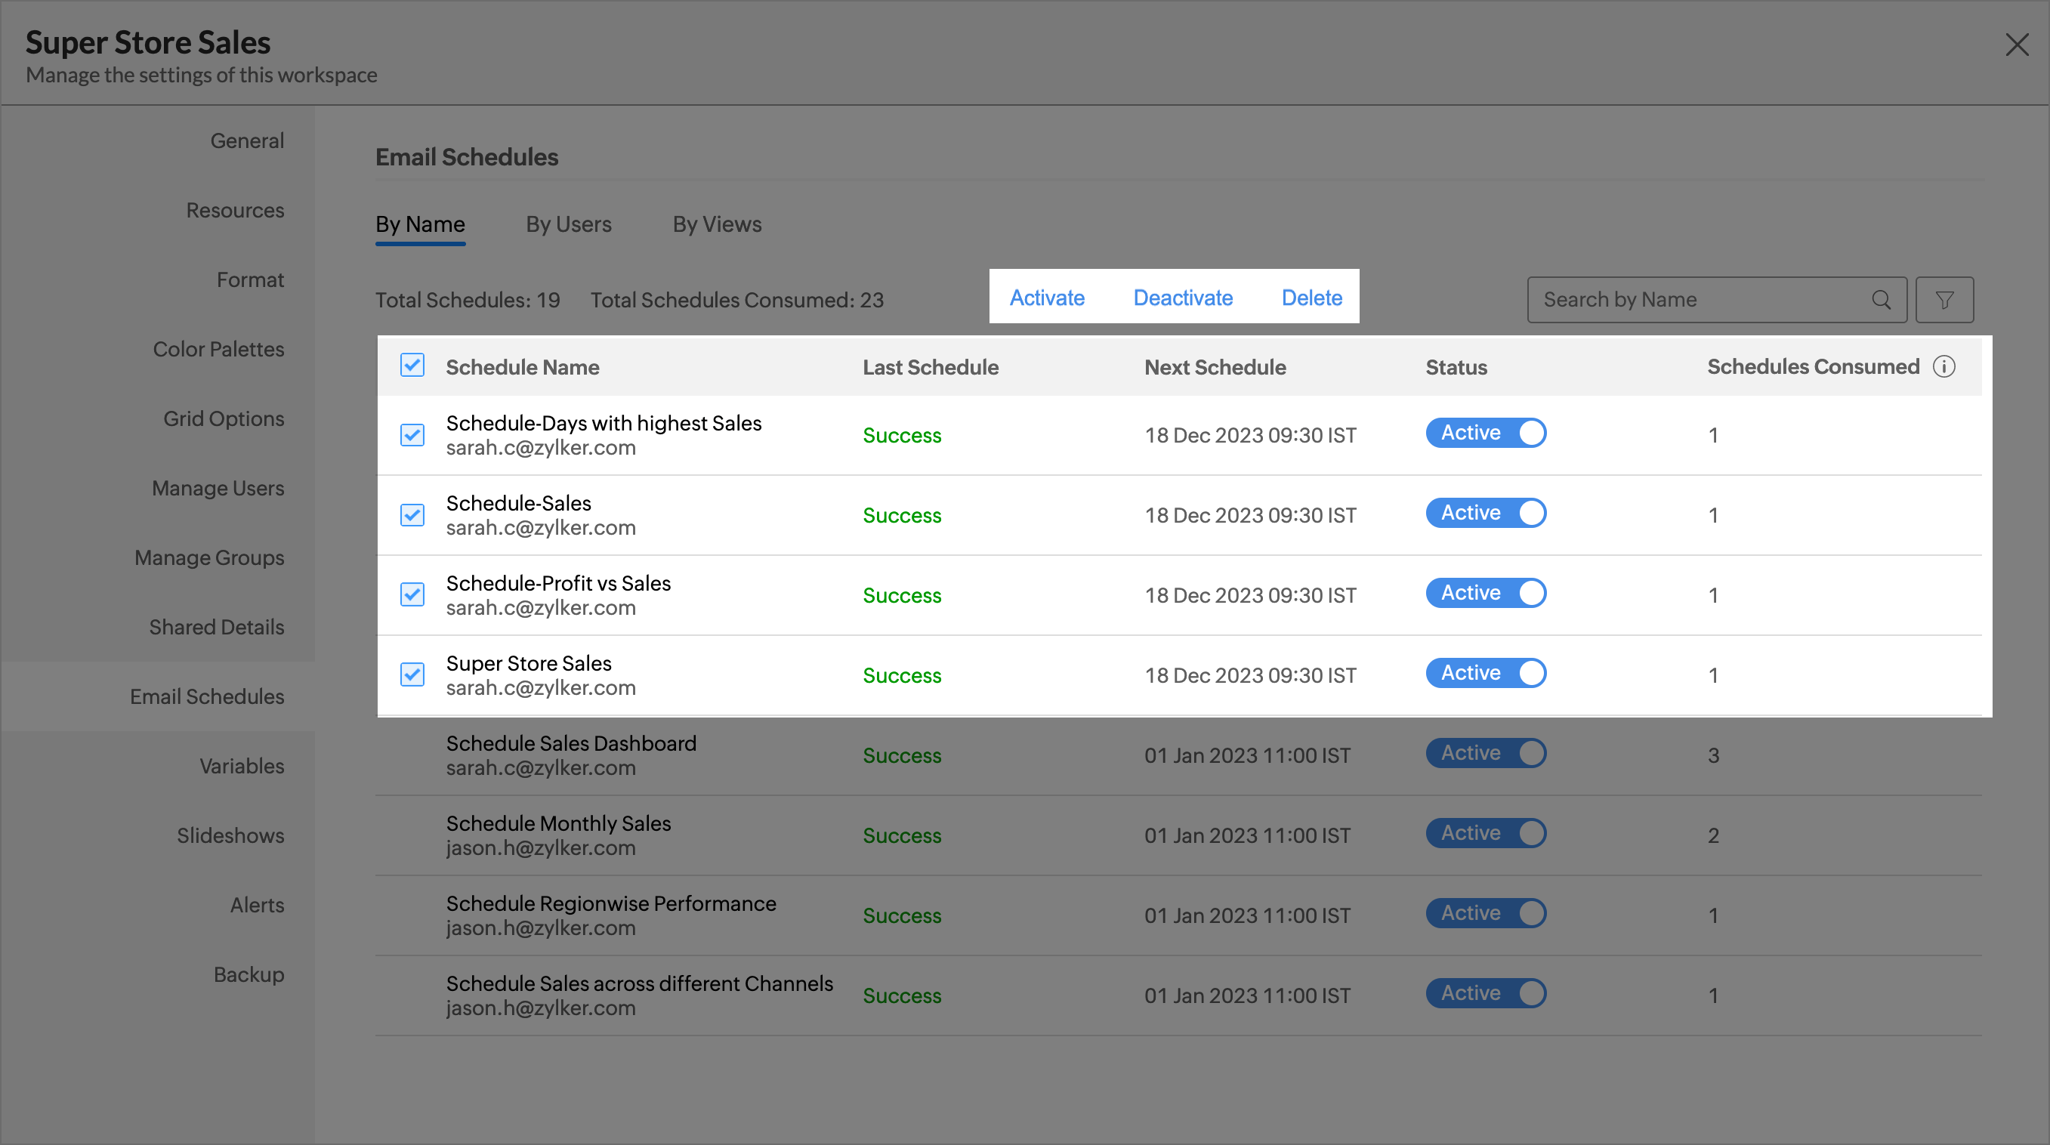Click the Status column header
2050x1145 pixels.
tap(1456, 367)
